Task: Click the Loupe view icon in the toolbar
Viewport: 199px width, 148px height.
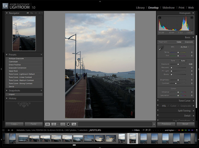Action: coord(47,124)
